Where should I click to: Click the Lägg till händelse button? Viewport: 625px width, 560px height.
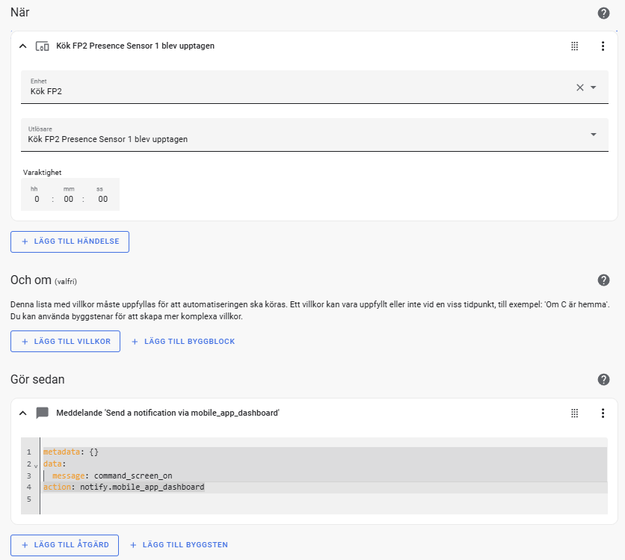pyautogui.click(x=70, y=241)
